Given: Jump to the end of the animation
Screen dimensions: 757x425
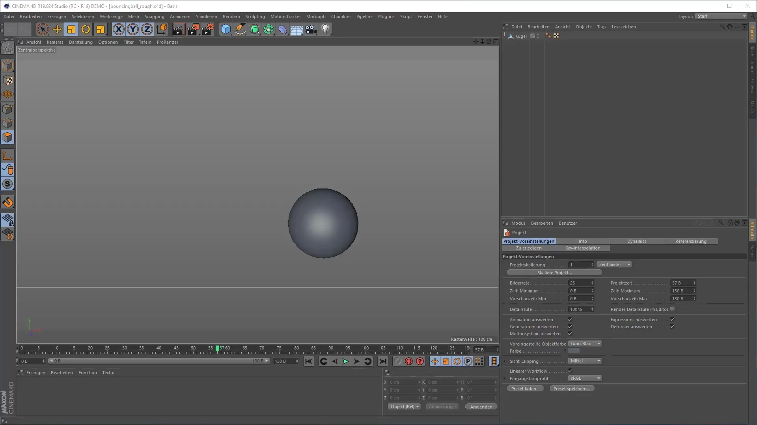Looking at the screenshot, I should pos(383,361).
